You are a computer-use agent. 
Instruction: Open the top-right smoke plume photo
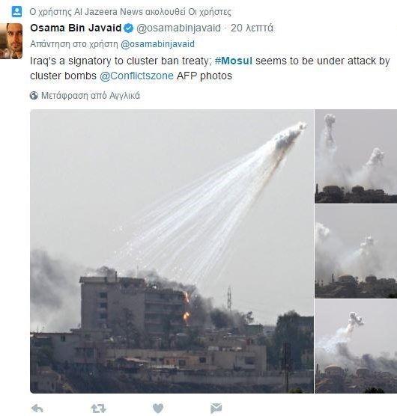(356, 156)
